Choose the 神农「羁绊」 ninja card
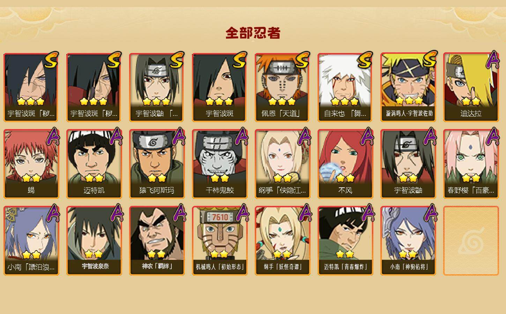Screen dimensions: 506x314 157,241
